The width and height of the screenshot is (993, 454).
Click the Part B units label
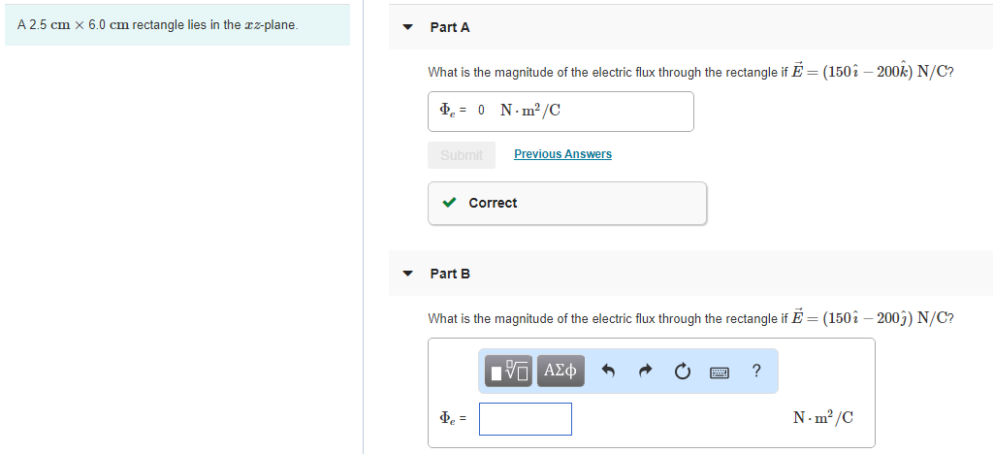(822, 418)
